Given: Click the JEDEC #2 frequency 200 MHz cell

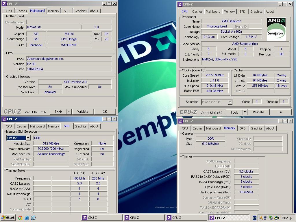Looking at the screenshot, I should pos(98,178).
